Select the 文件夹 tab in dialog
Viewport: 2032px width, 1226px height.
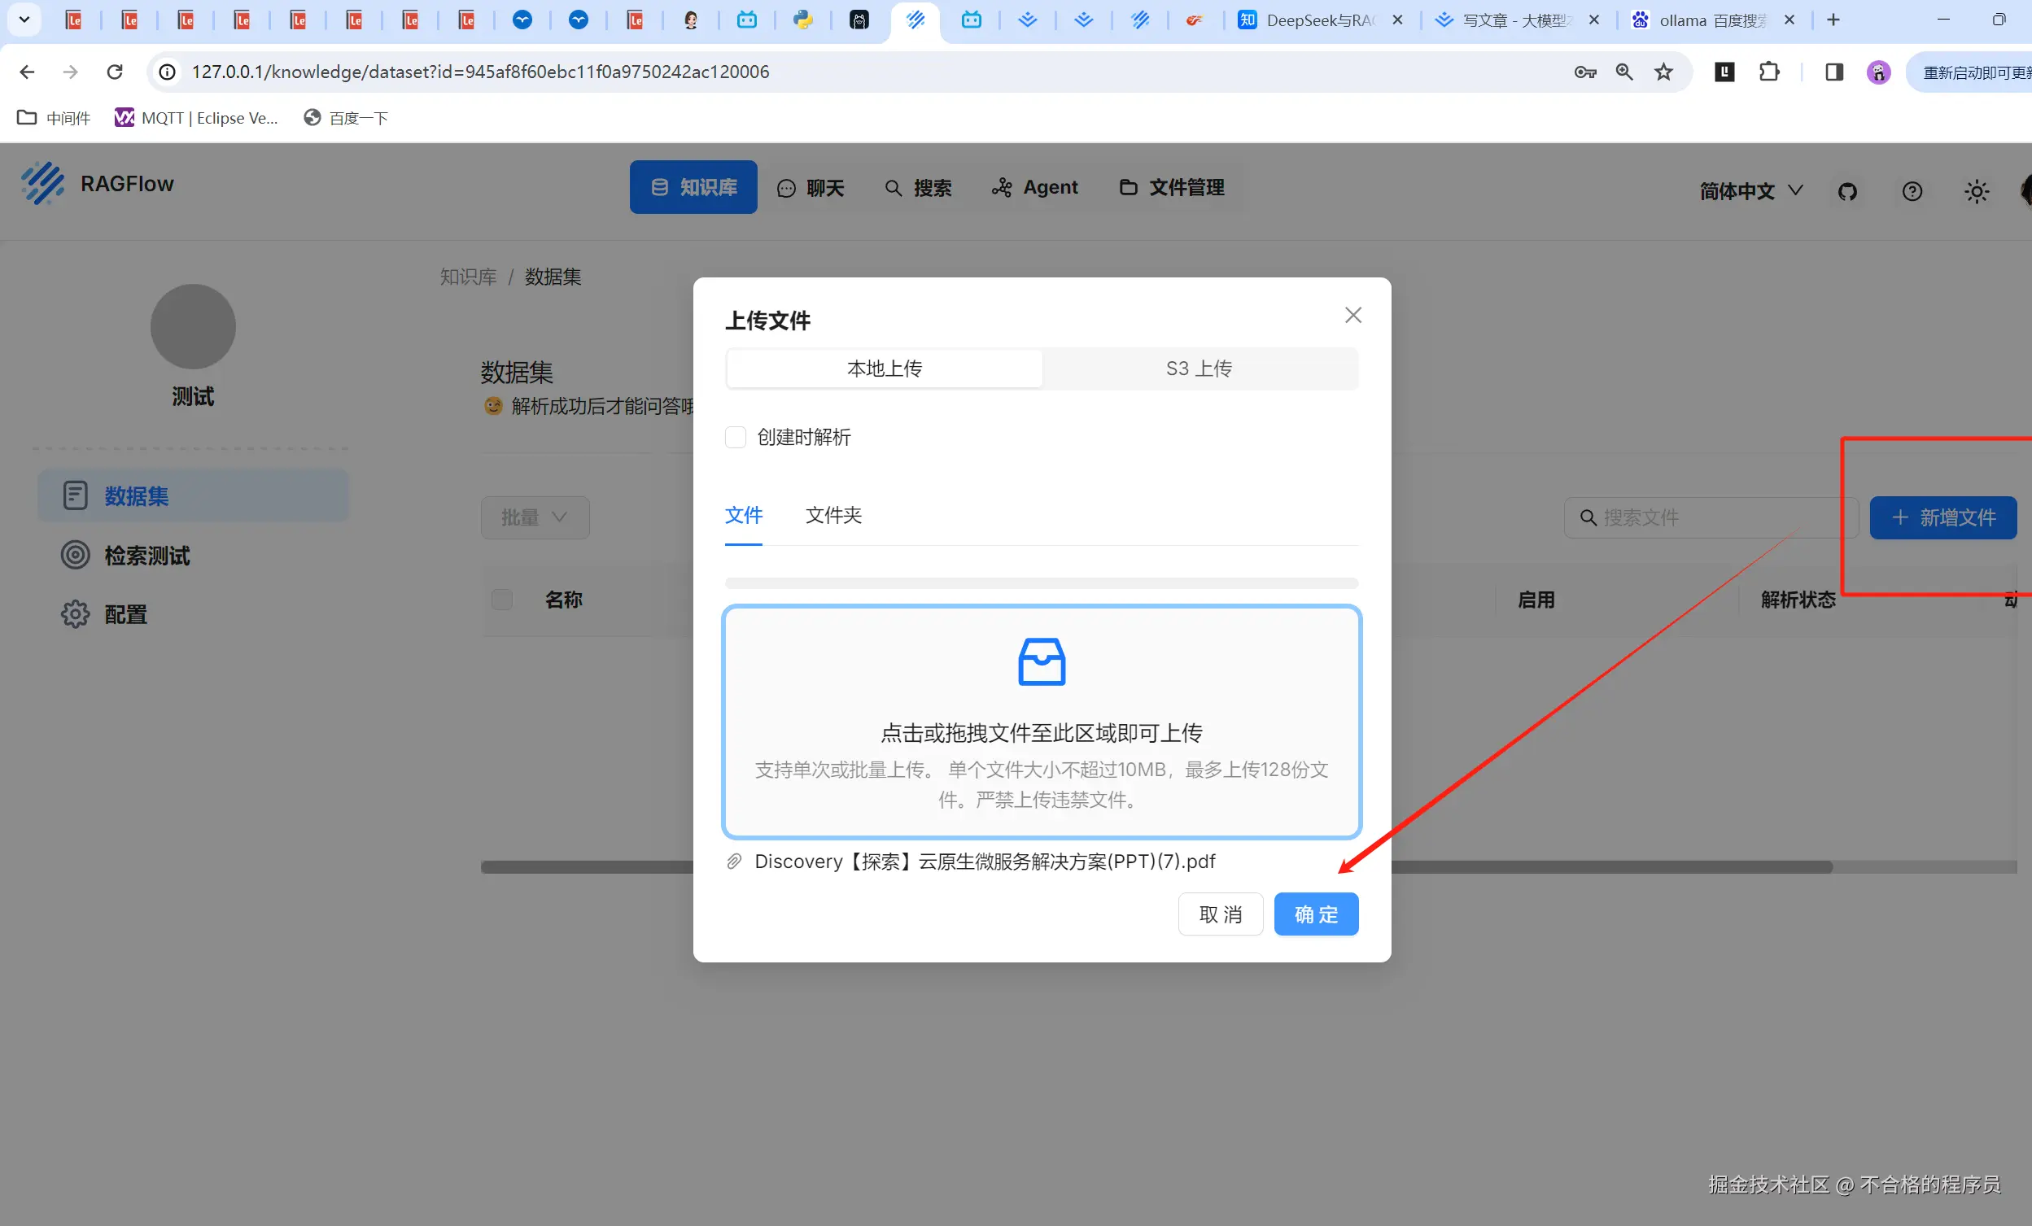point(833,515)
